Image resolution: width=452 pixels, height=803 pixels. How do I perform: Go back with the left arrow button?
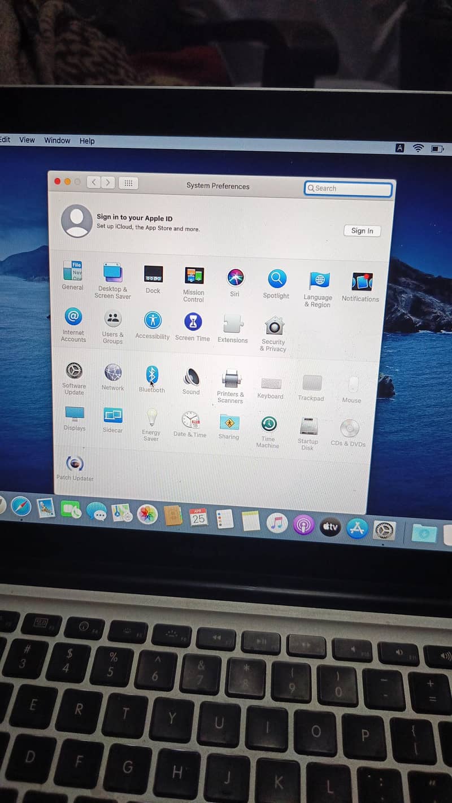click(x=94, y=182)
